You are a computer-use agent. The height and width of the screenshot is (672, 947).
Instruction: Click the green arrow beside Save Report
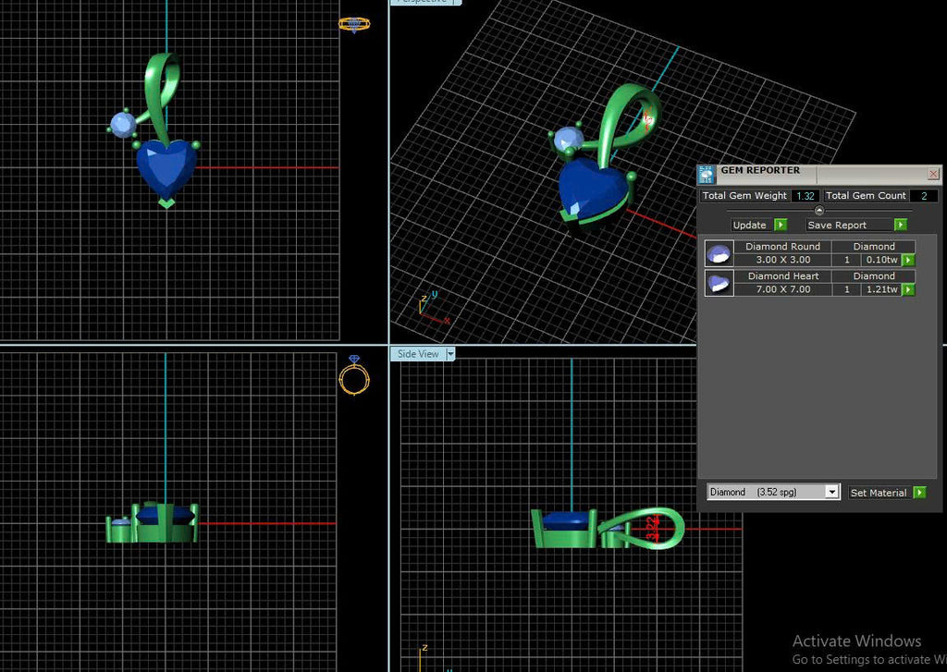point(901,225)
